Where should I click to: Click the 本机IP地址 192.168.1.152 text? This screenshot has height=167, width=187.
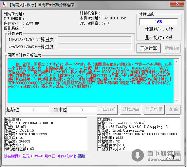click(103, 18)
